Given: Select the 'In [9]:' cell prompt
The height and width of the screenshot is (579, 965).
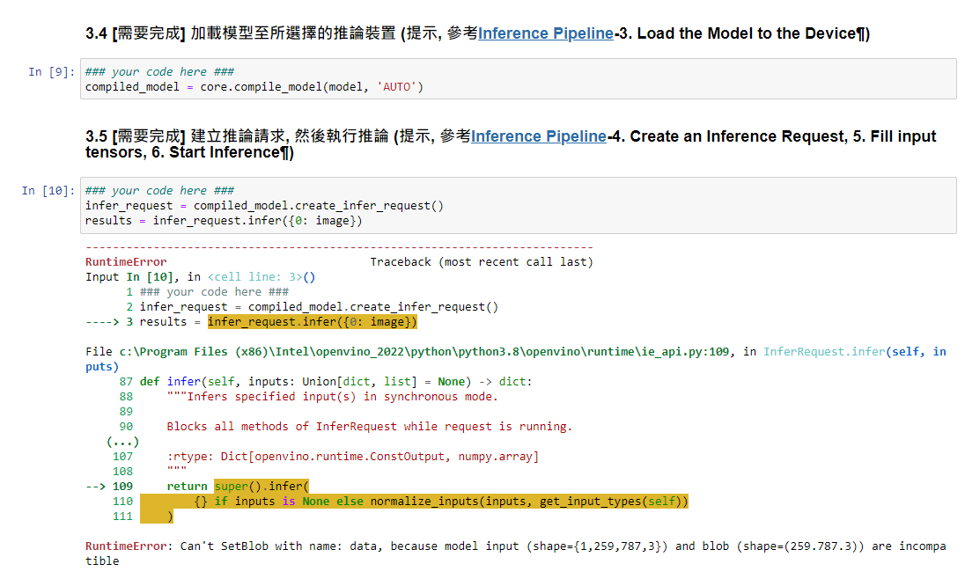Looking at the screenshot, I should click(x=52, y=72).
